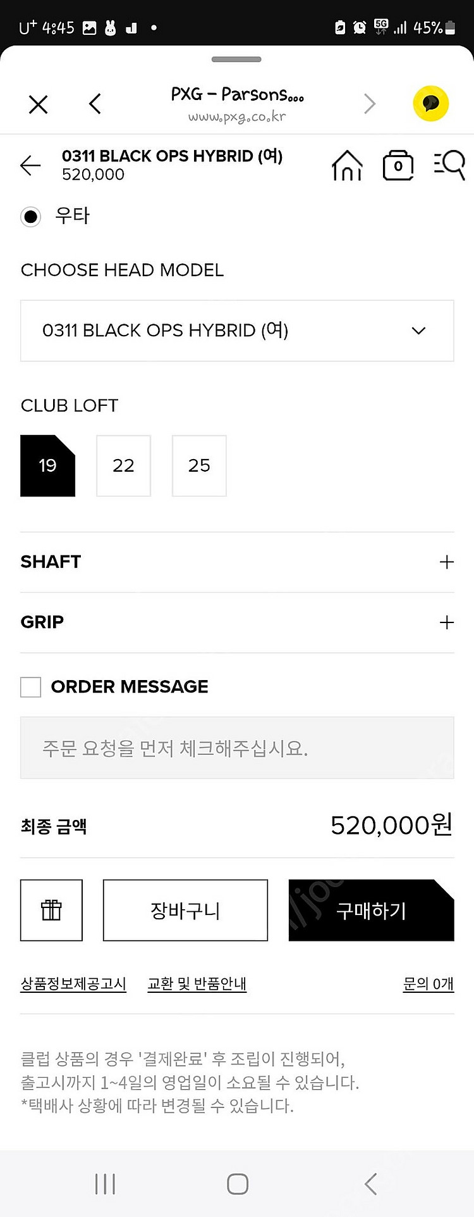
Task: Open the 교환 및 반품안내 link
Action: tap(197, 983)
